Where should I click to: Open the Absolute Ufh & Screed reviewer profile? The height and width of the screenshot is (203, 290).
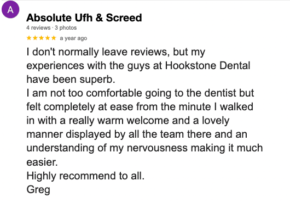(84, 18)
